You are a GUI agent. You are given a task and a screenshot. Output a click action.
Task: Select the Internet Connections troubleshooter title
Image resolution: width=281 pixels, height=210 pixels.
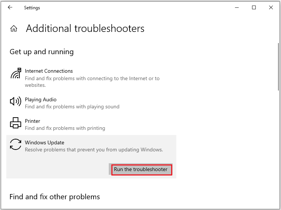point(49,71)
